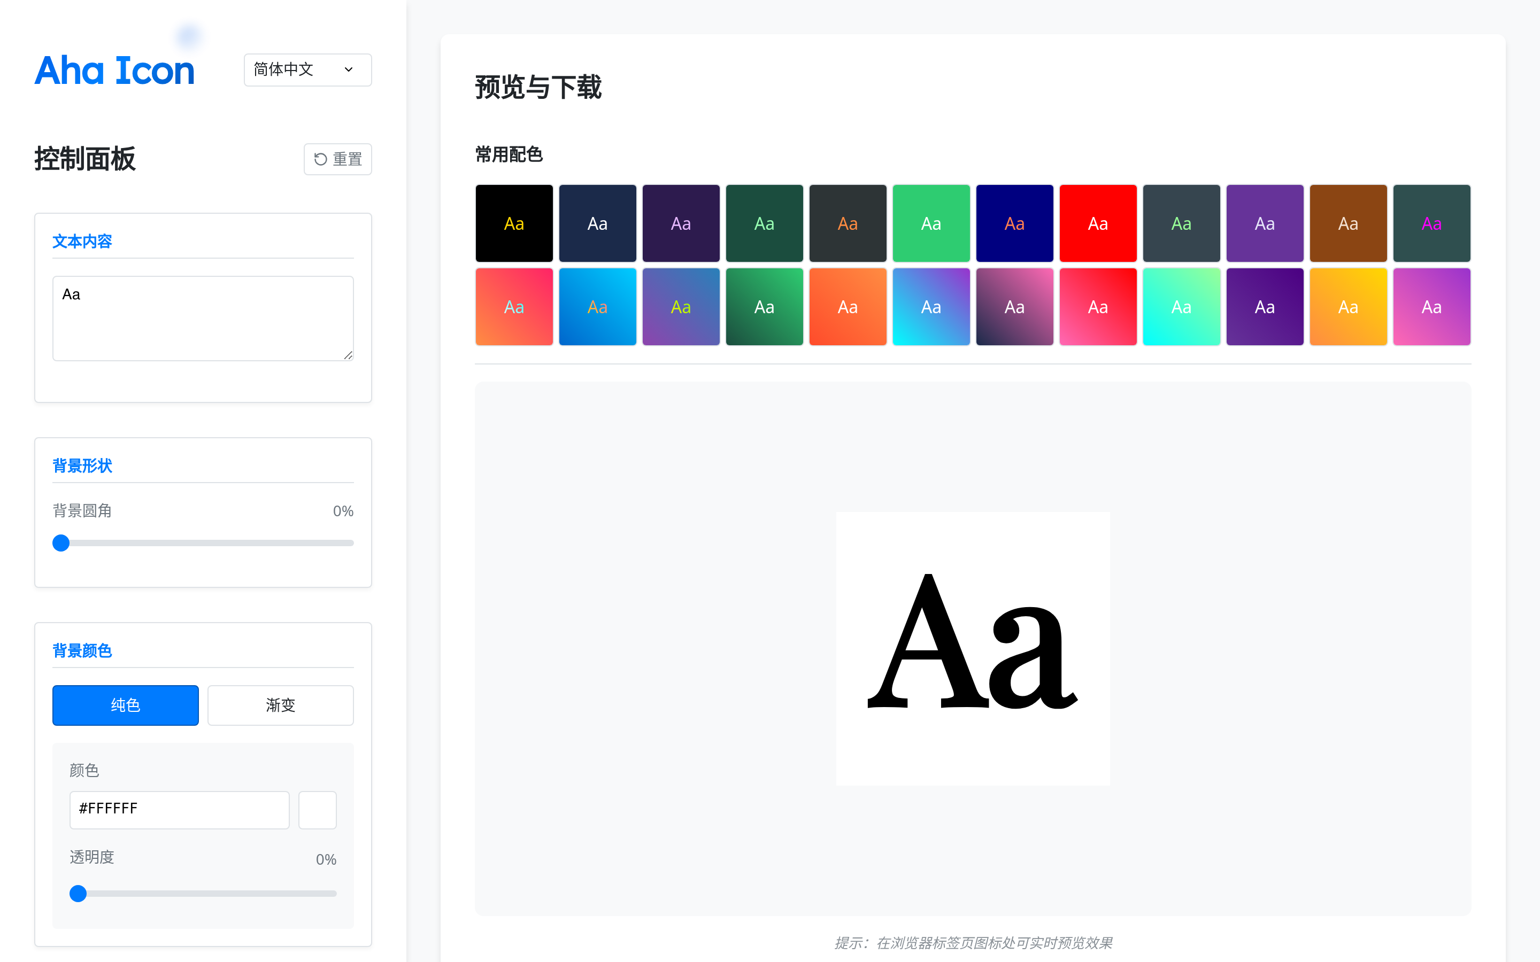Select the pink-magenta gradient preset
Viewport: 1540px width, 962px height.
click(1431, 307)
